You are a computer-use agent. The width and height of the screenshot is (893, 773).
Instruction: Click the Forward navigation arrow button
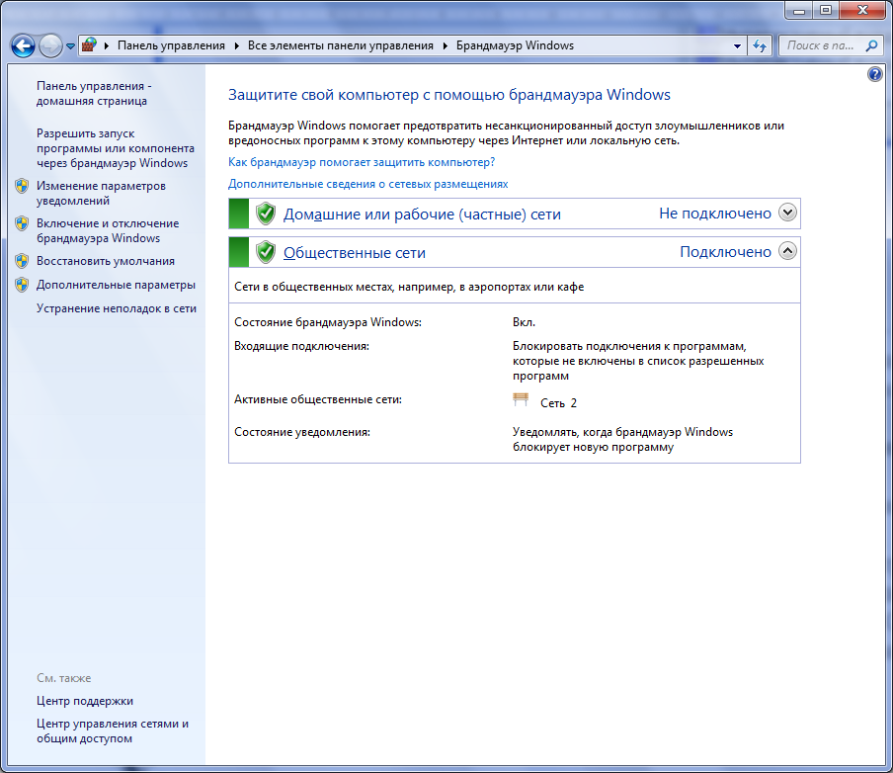[50, 45]
